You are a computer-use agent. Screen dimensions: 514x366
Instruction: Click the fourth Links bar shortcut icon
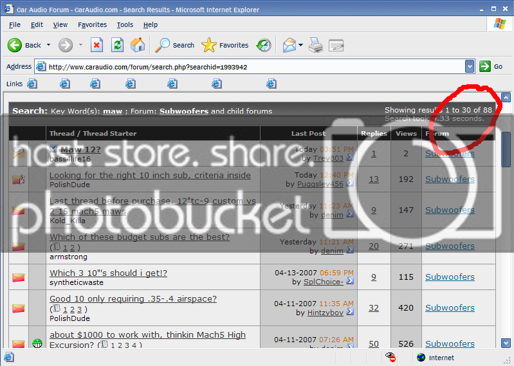click(131, 84)
